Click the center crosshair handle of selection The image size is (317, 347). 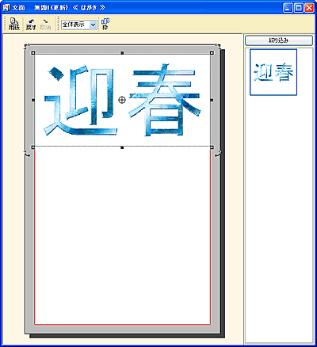[x=122, y=100]
